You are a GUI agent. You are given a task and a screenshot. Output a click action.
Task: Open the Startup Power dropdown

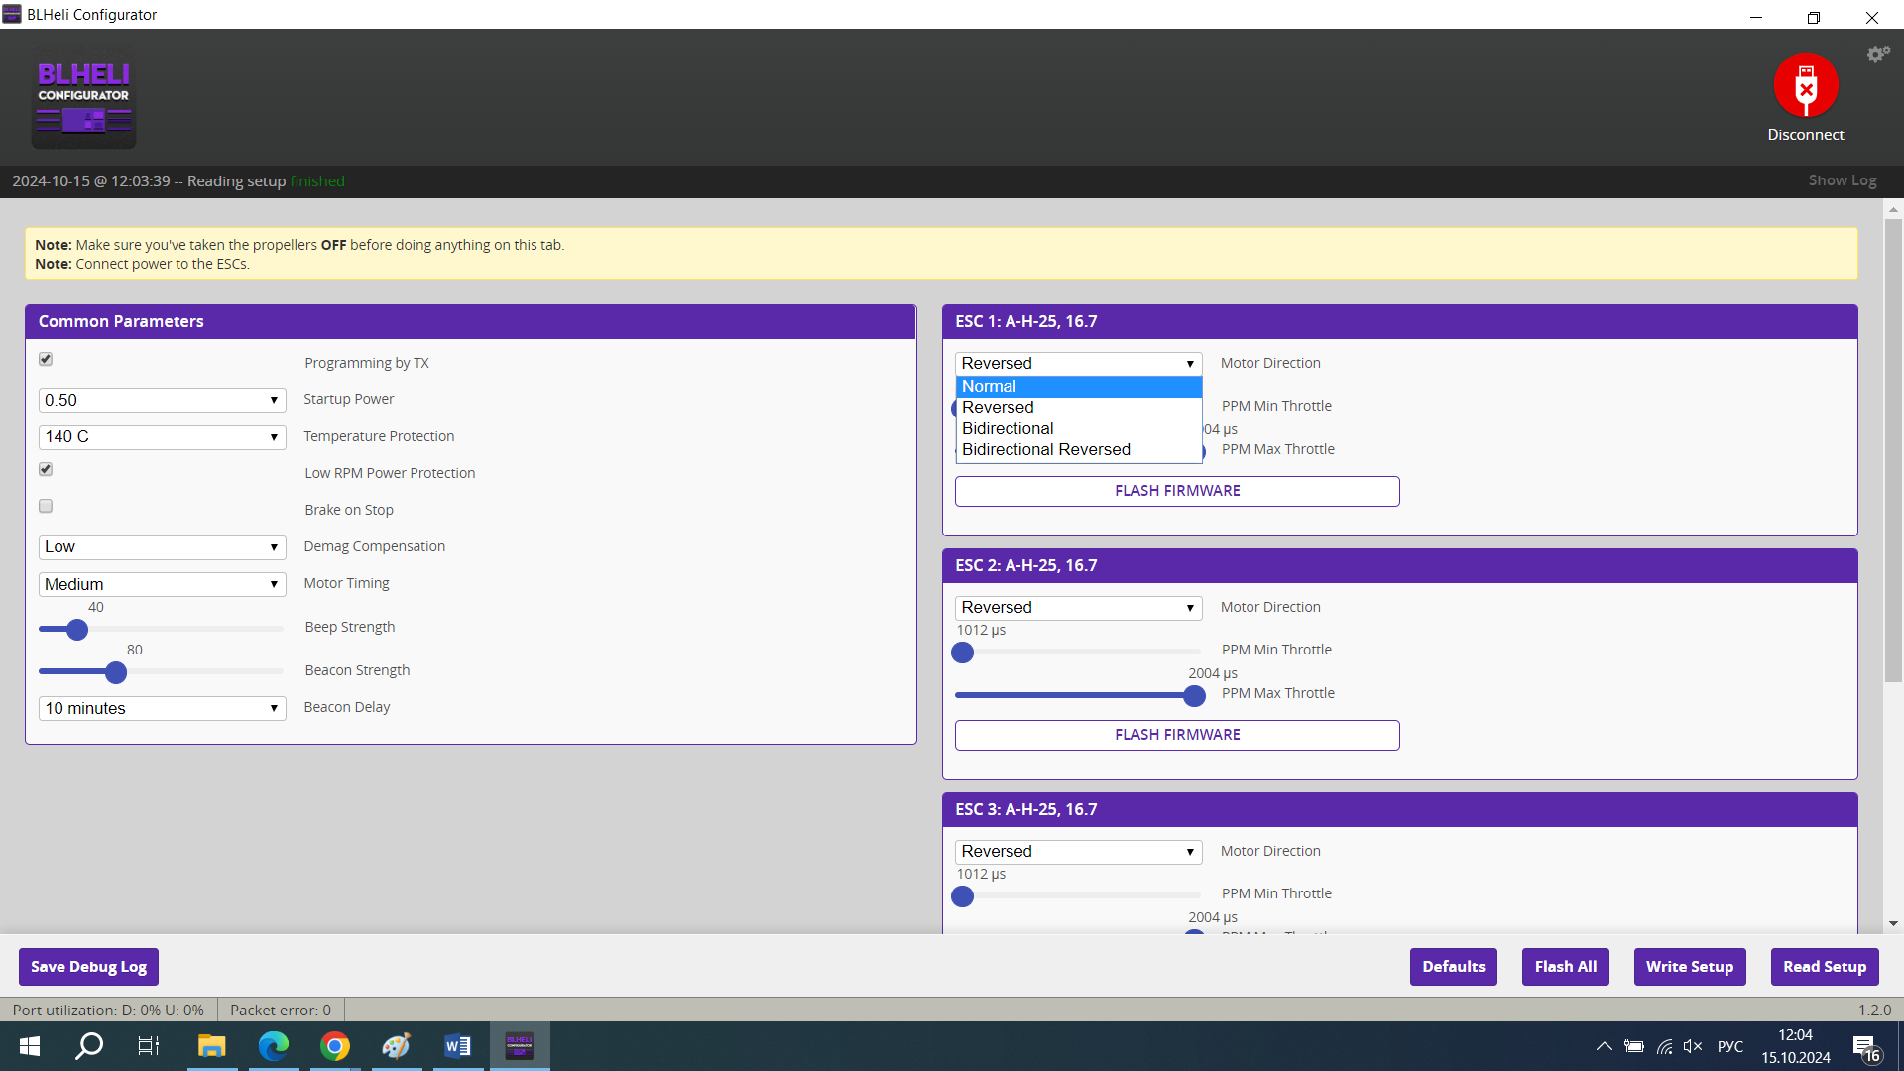pos(162,400)
